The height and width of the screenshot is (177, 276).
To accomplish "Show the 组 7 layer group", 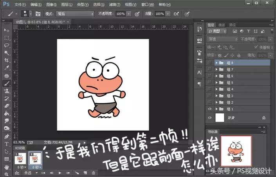I will coord(209,69).
